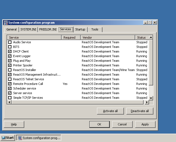The height and width of the screenshot is (142, 176).
Task: Select the Event Logger service name
Action: point(22,56)
